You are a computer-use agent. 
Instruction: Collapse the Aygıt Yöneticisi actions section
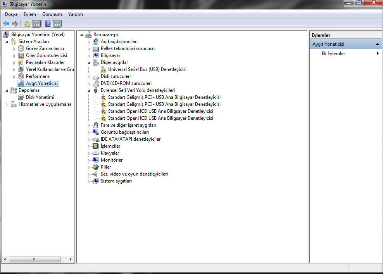[377, 44]
